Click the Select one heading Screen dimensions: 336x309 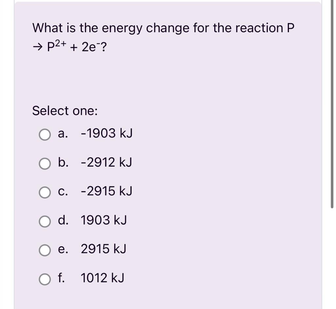(64, 111)
